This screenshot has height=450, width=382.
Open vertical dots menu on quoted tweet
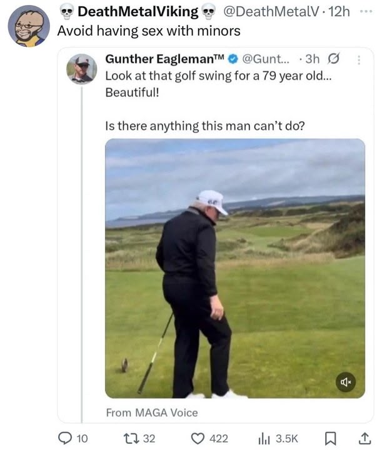click(x=359, y=61)
